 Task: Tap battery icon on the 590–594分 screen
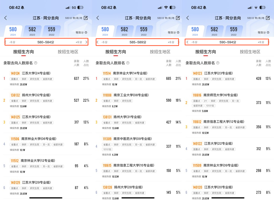[x=263, y=8]
